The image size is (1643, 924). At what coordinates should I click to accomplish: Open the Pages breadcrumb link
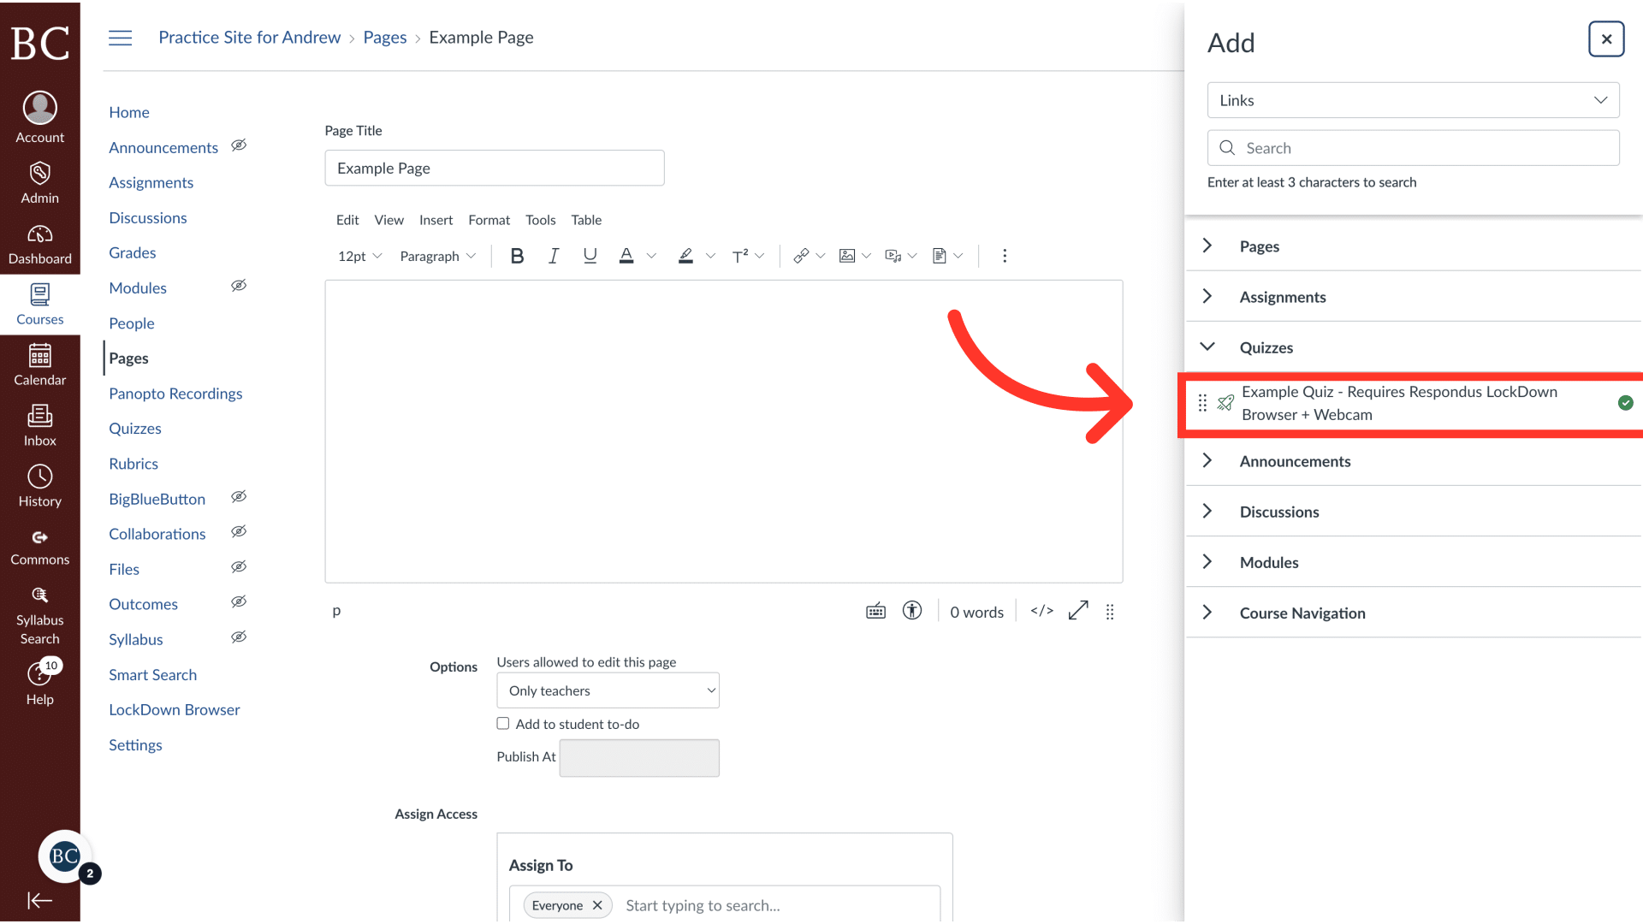pos(384,37)
